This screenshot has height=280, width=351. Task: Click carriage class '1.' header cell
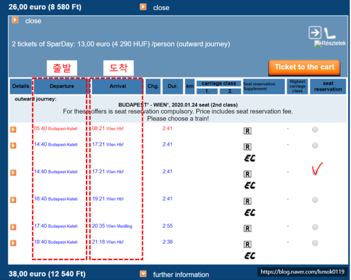point(207,91)
